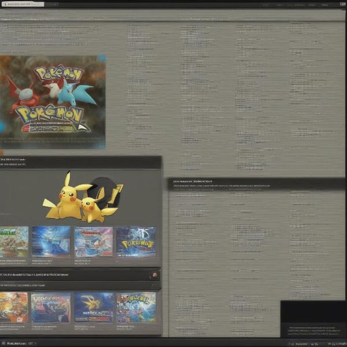Click the dark header bar of the right panel
The width and height of the screenshot is (347, 347).
coord(256,184)
